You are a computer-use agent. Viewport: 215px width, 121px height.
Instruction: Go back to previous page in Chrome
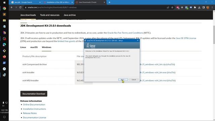[x=12, y=7]
